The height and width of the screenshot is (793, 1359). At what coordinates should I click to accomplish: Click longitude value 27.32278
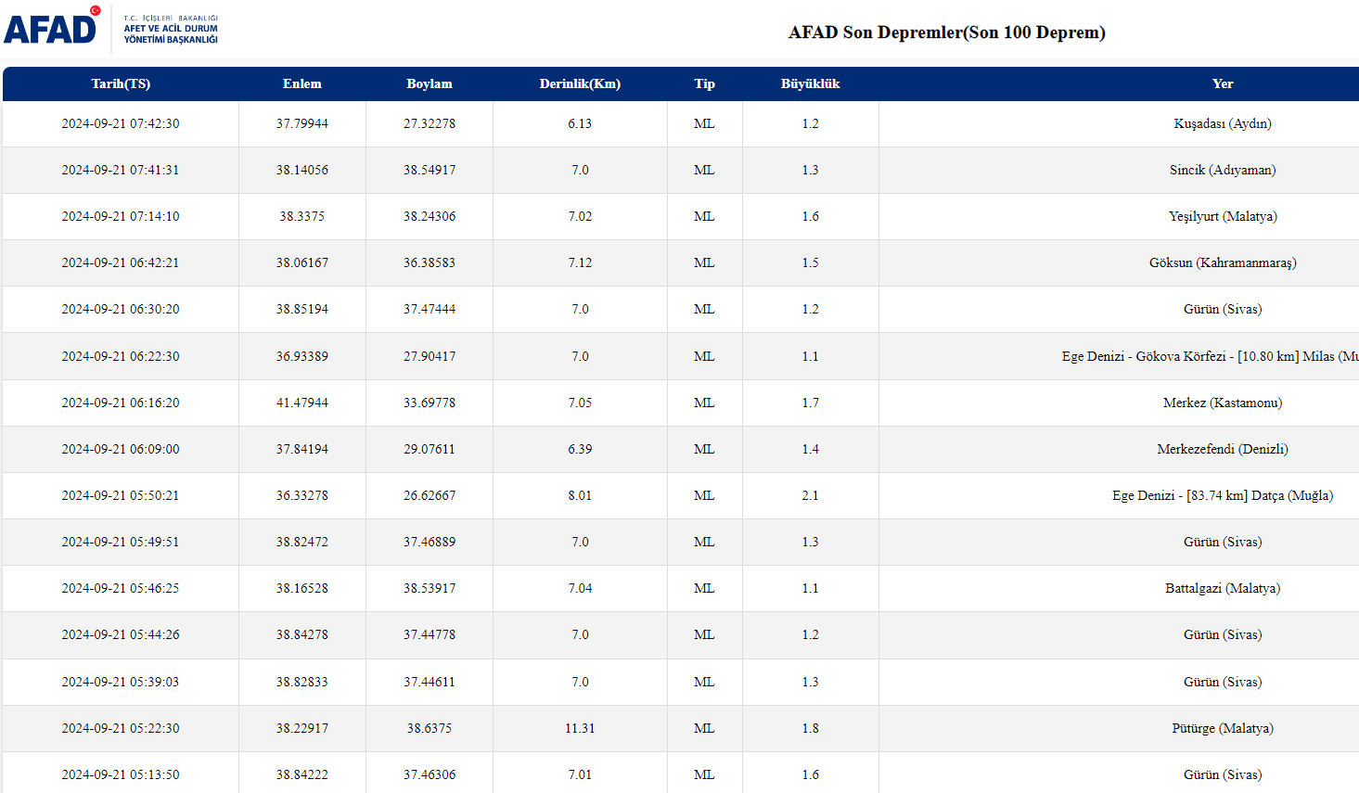coord(429,123)
